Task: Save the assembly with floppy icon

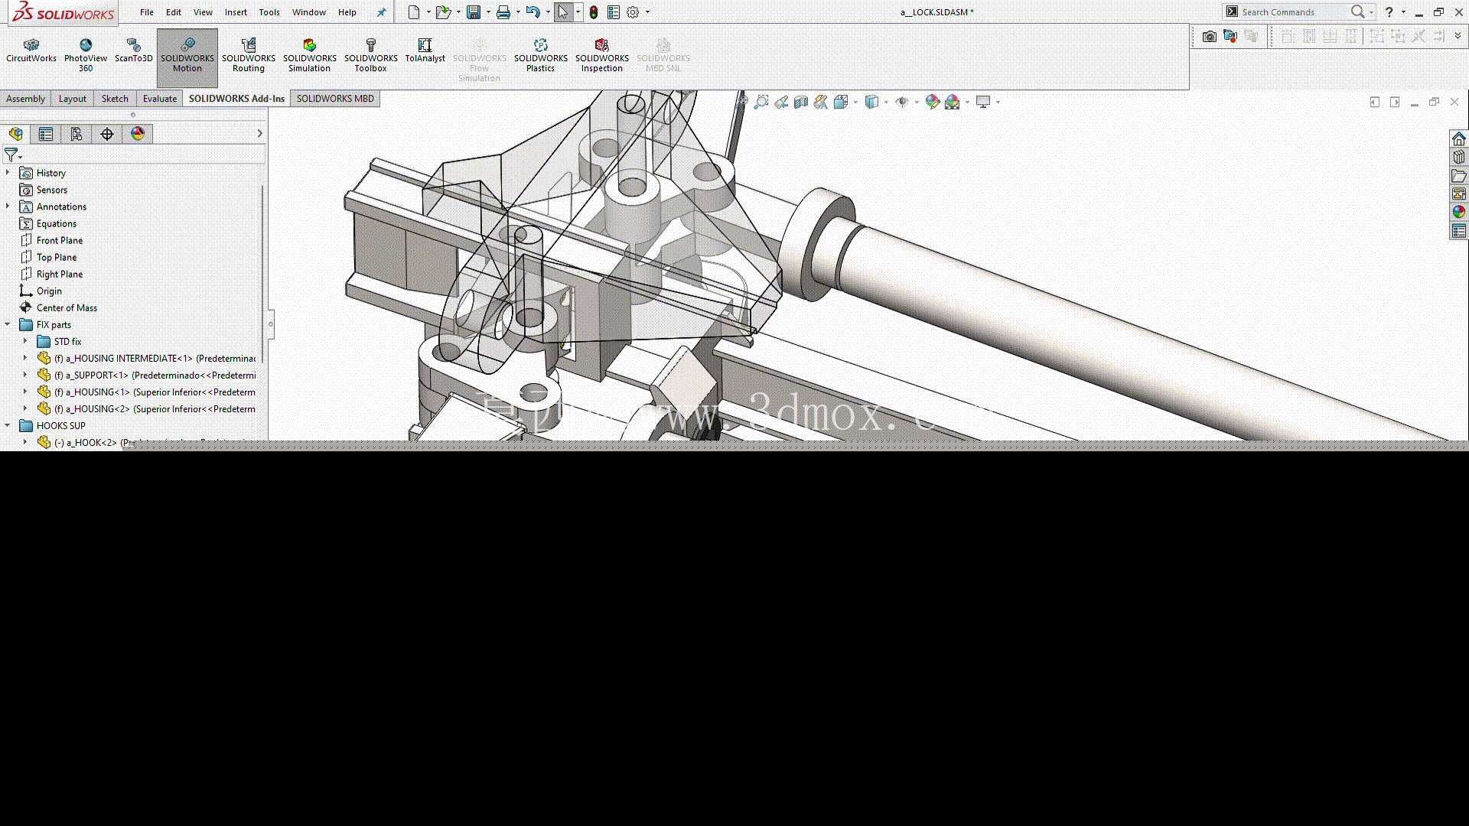Action: [474, 12]
